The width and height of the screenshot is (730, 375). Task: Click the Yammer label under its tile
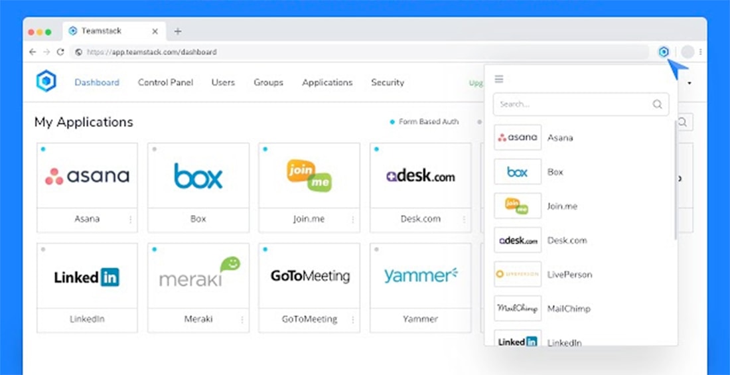pos(420,319)
